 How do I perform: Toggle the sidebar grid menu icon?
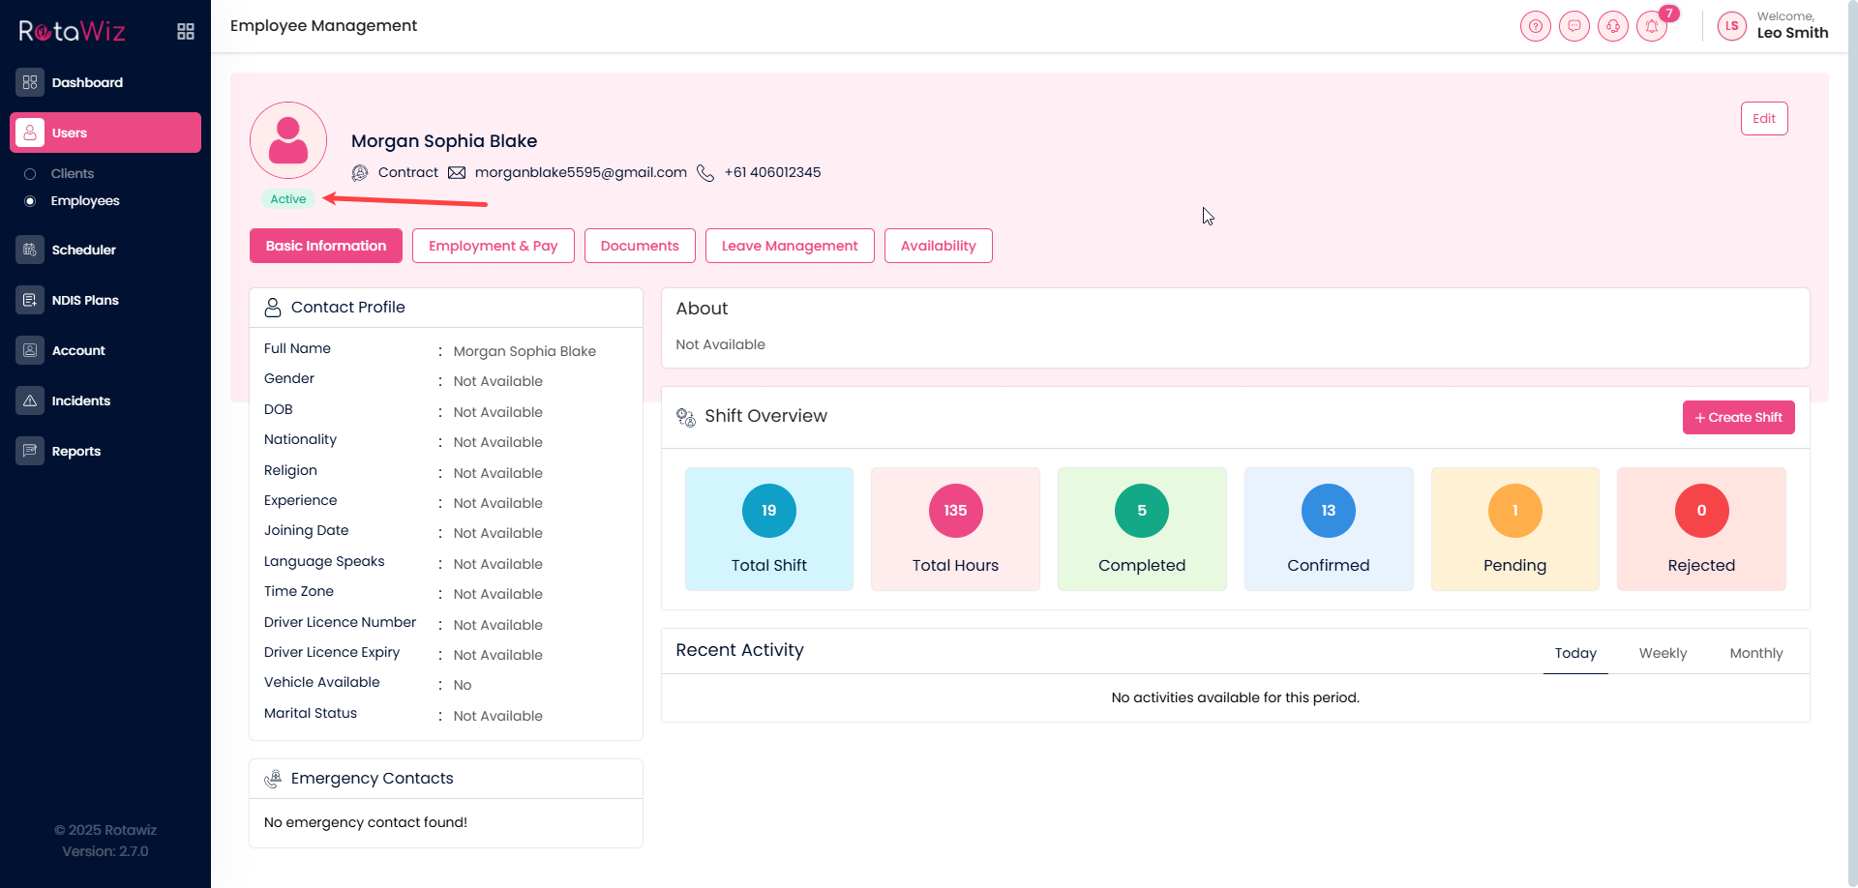[186, 32]
